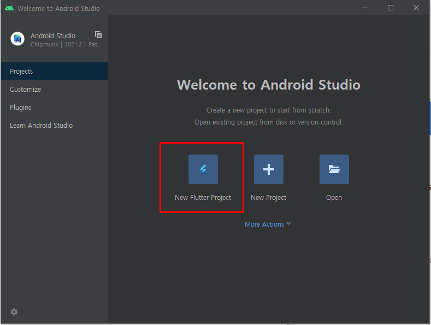Click the Chipmunk version text
This screenshot has height=325, width=431.
pyautogui.click(x=66, y=44)
